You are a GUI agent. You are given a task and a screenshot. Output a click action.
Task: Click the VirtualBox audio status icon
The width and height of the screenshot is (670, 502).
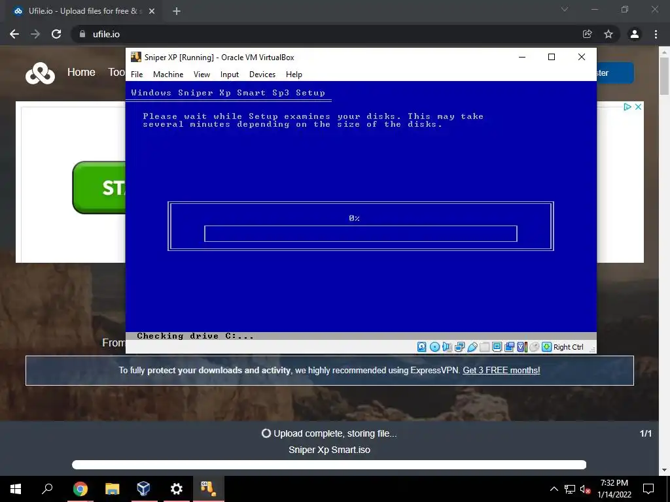[x=447, y=347]
